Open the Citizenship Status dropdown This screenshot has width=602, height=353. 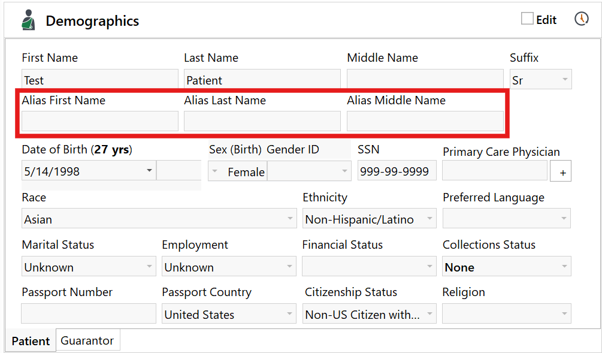[x=430, y=314]
